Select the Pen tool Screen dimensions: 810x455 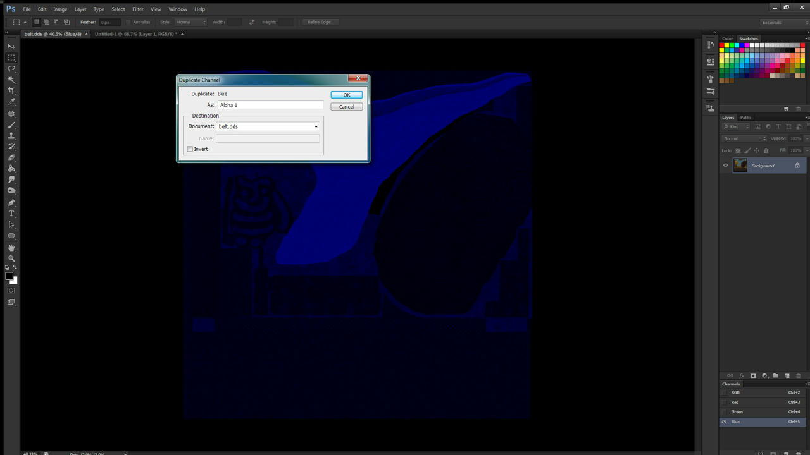11,203
